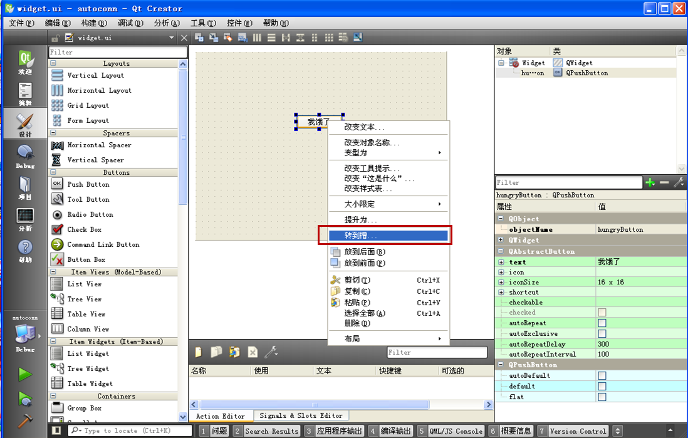The image size is (688, 438).
Task: Collapse the Layouts category
Action: (x=53, y=63)
